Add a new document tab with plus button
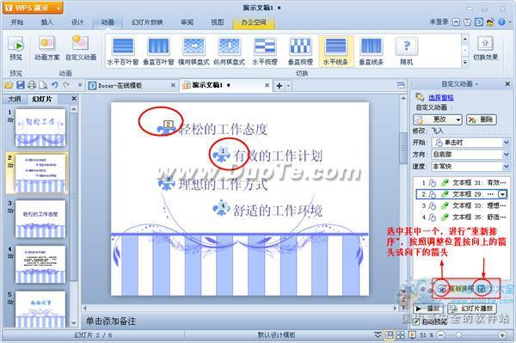 [x=279, y=86]
